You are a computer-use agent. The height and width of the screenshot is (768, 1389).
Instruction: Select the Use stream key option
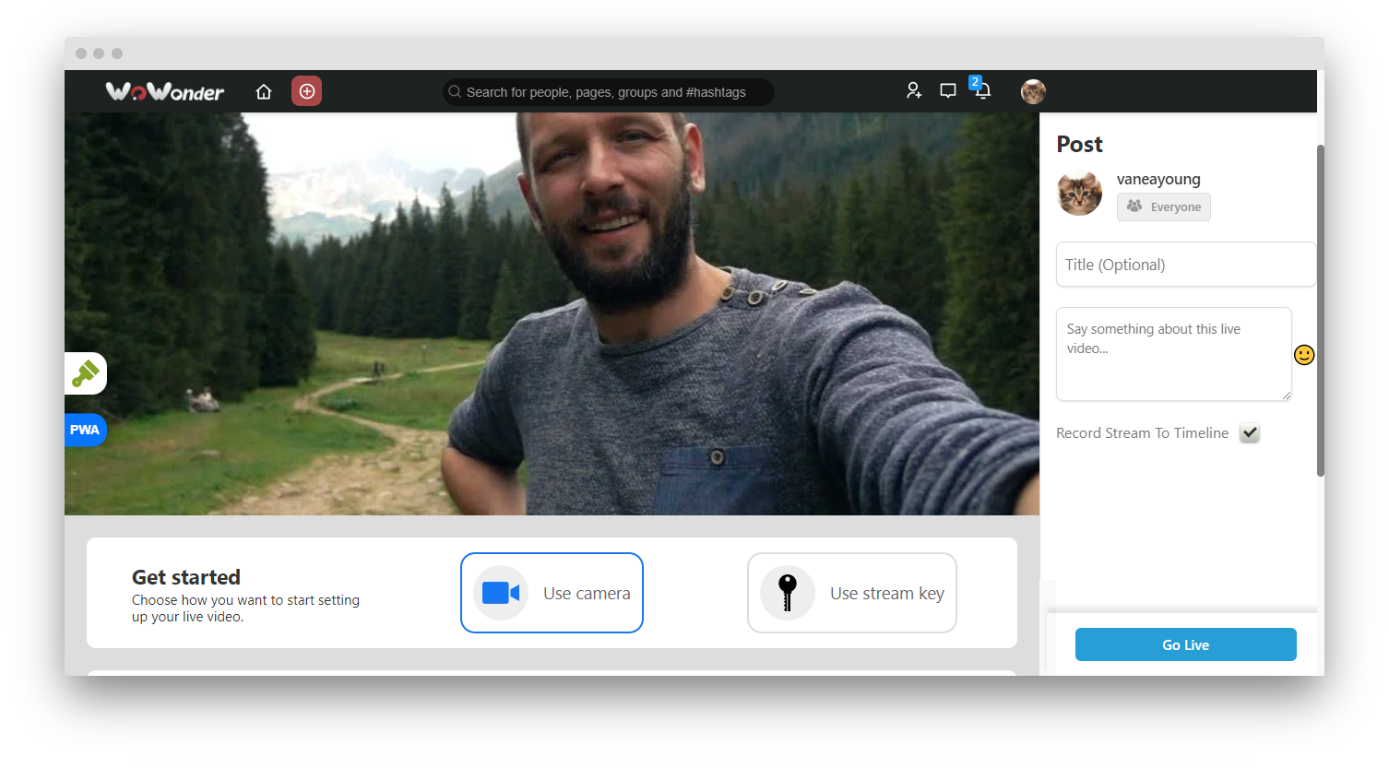tap(850, 593)
